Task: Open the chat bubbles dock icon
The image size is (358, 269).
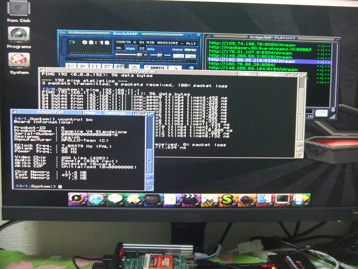Action: tap(115, 200)
